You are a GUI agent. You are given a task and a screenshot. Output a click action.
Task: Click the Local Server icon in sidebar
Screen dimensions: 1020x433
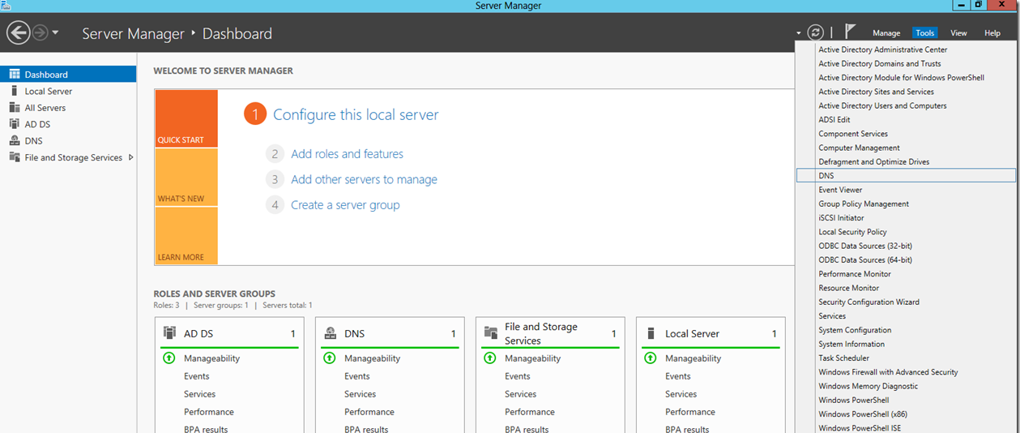[15, 91]
